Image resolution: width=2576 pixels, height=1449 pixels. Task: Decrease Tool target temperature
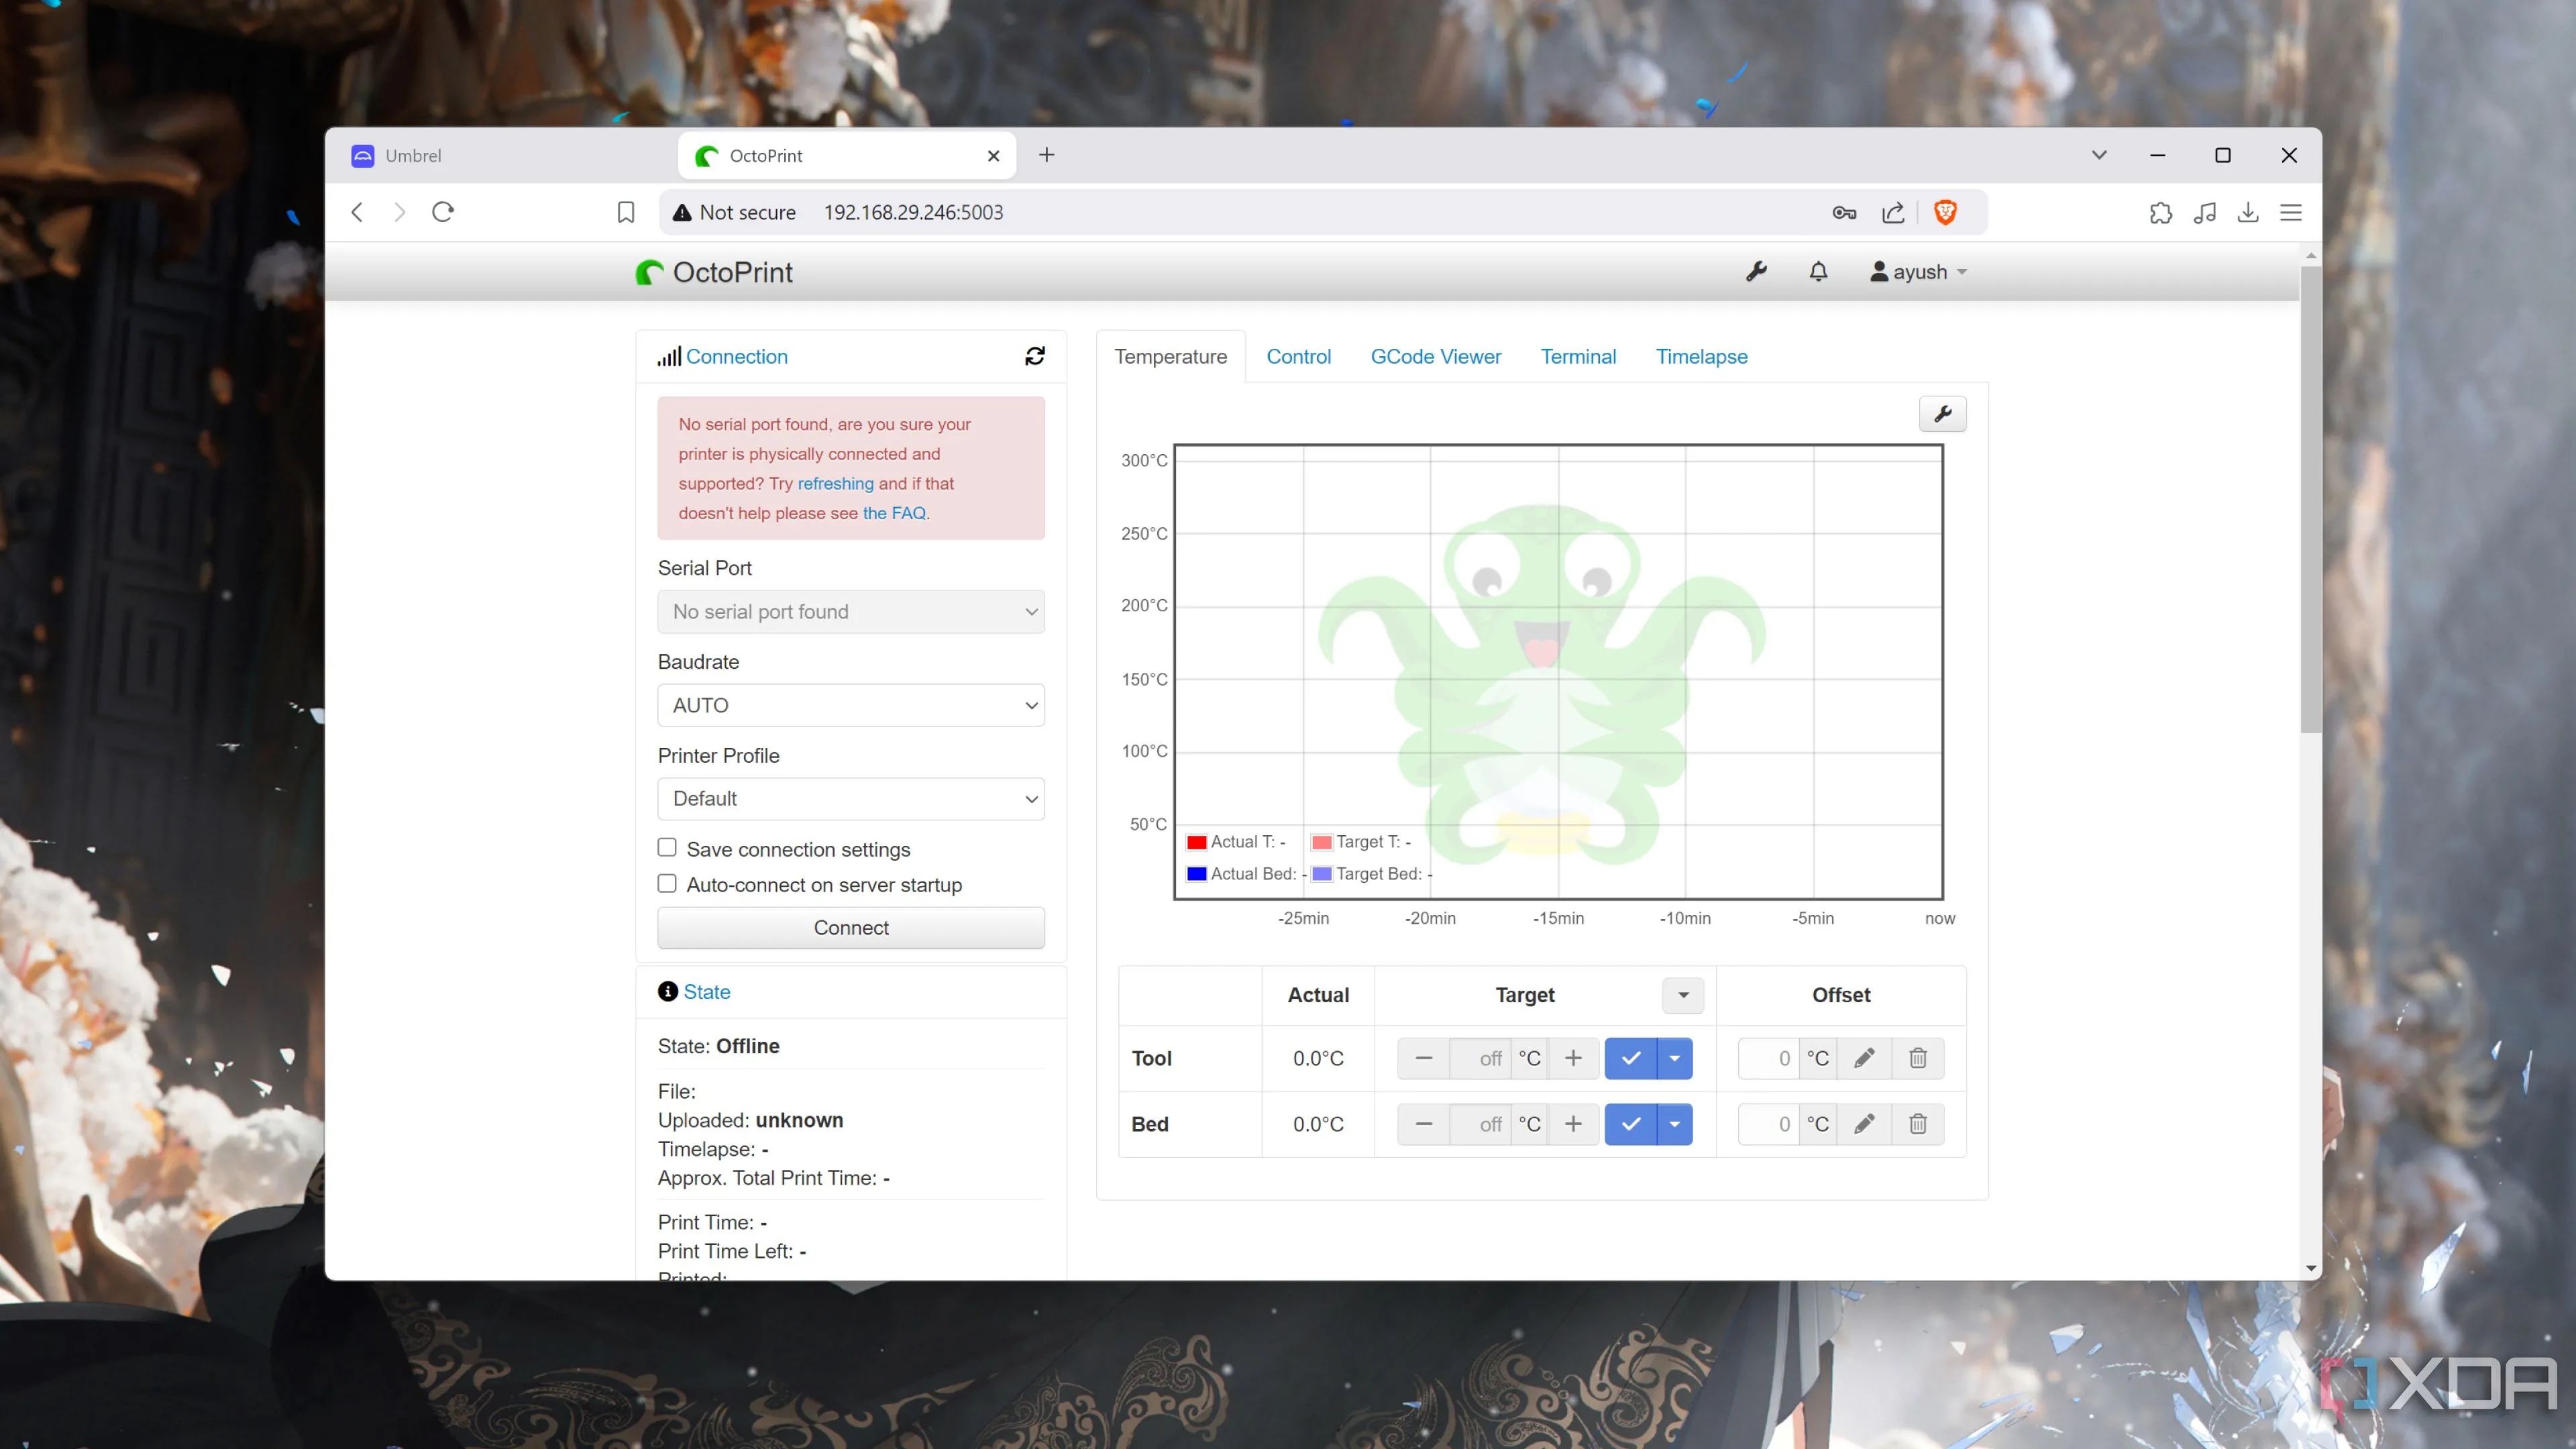point(1424,1058)
